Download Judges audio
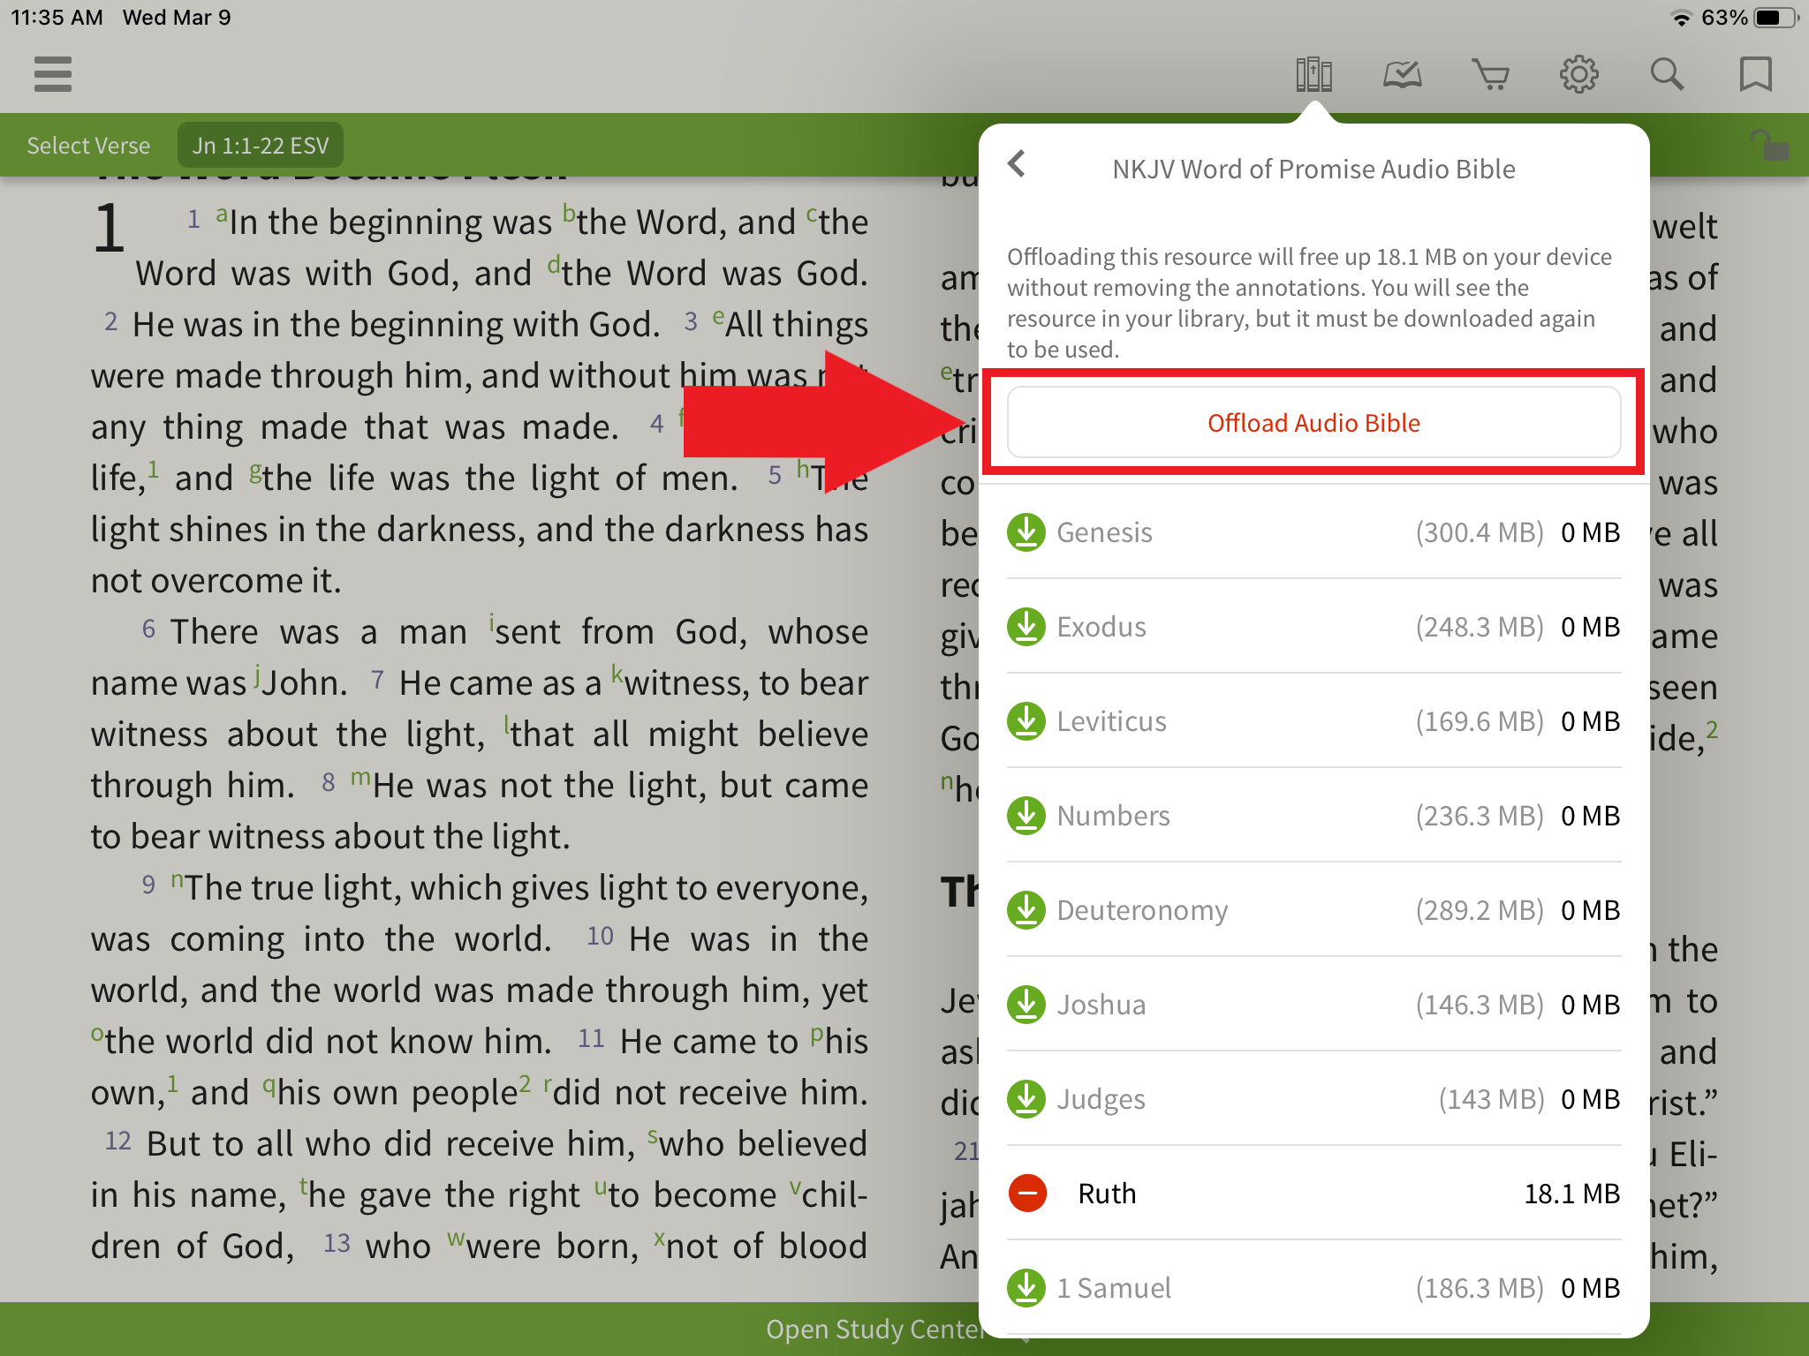Viewport: 1809px width, 1356px height. (x=1026, y=1099)
